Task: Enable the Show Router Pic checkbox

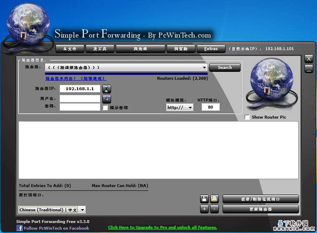Action: [x=247, y=117]
